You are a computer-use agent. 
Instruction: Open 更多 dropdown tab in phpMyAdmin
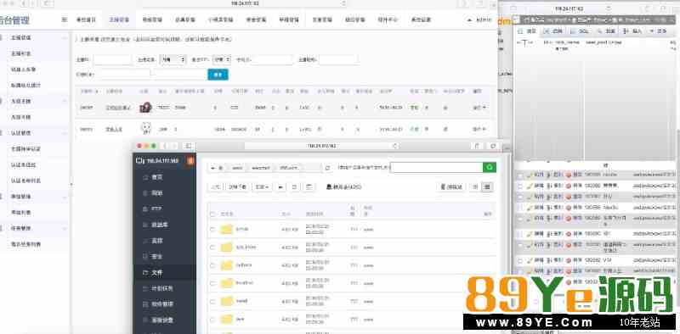[x=658, y=31]
